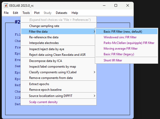Open the Help menu
Image resolution: width=160 pixels, height=119 pixels.
pyautogui.click(x=75, y=13)
